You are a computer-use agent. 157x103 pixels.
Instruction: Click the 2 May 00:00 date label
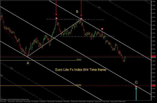click(106, 101)
